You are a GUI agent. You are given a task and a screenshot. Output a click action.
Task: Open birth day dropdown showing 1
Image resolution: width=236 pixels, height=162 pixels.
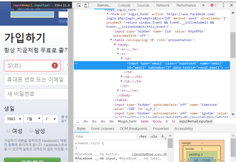pos(50,119)
